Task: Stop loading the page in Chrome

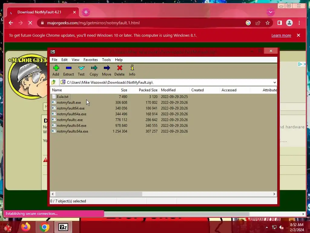Action: pyautogui.click(x=30, y=23)
